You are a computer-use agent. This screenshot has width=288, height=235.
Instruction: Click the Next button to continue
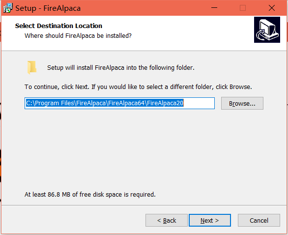pos(210,220)
